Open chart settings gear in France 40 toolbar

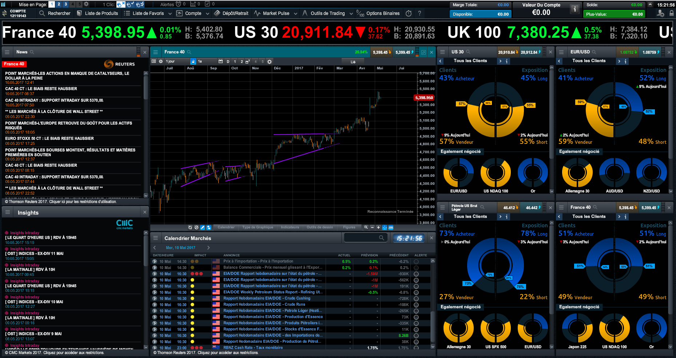point(161,62)
